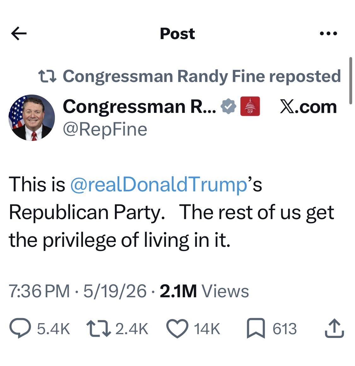Viewport: 355px width, 366px height.
Task: Open the three-dots more options menu
Action: click(x=328, y=34)
